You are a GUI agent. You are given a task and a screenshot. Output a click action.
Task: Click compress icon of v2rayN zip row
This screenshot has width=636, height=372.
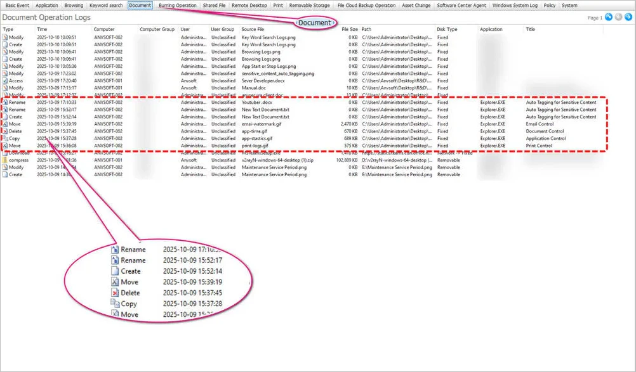[5, 160]
